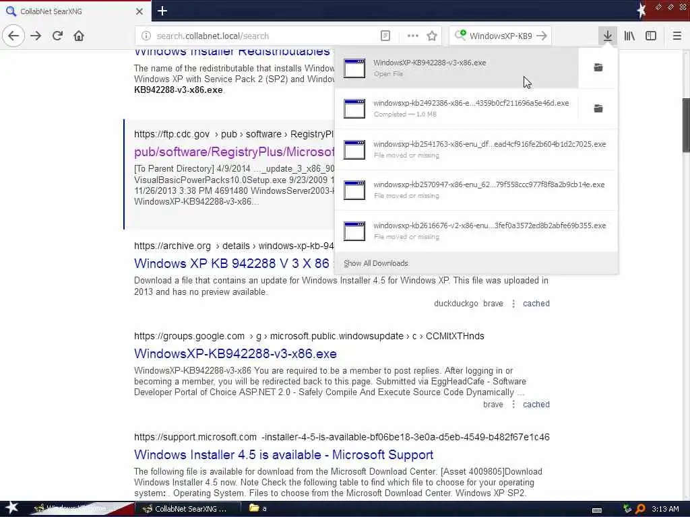690x517 pixels.
Task: Click duckduckgo engine label under archive.org result
Action: [456, 304]
